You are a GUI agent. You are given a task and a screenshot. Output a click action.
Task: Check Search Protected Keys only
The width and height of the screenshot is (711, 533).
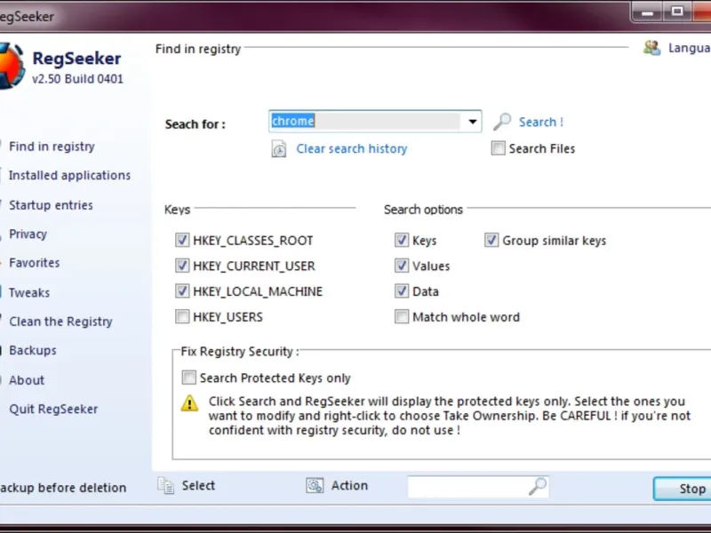(x=188, y=377)
